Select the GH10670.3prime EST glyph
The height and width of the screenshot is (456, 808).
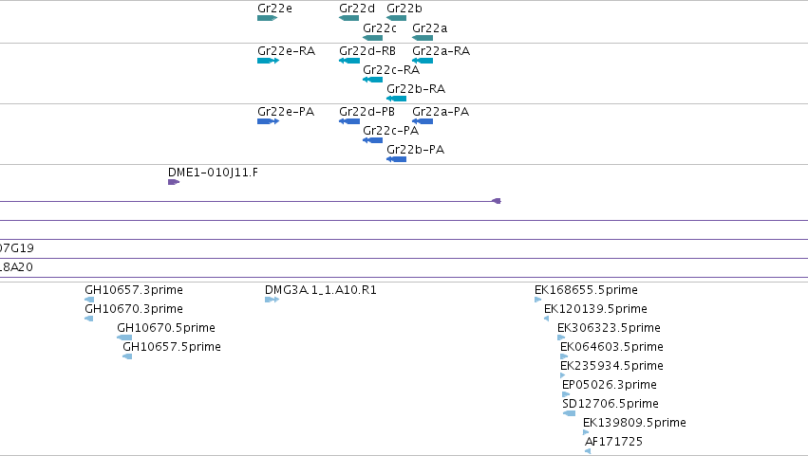(x=88, y=319)
